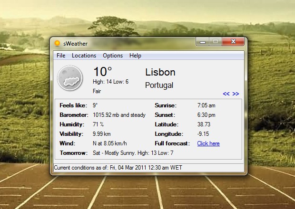295x209 pixels.
Task: Click the Latitude value '38.73'
Action: coord(204,124)
